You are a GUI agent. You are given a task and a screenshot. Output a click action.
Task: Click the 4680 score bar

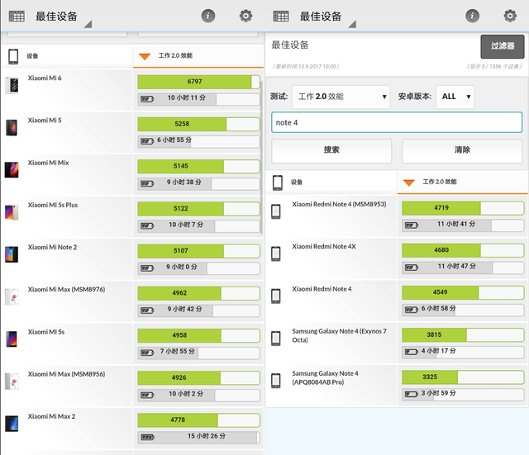pos(463,250)
